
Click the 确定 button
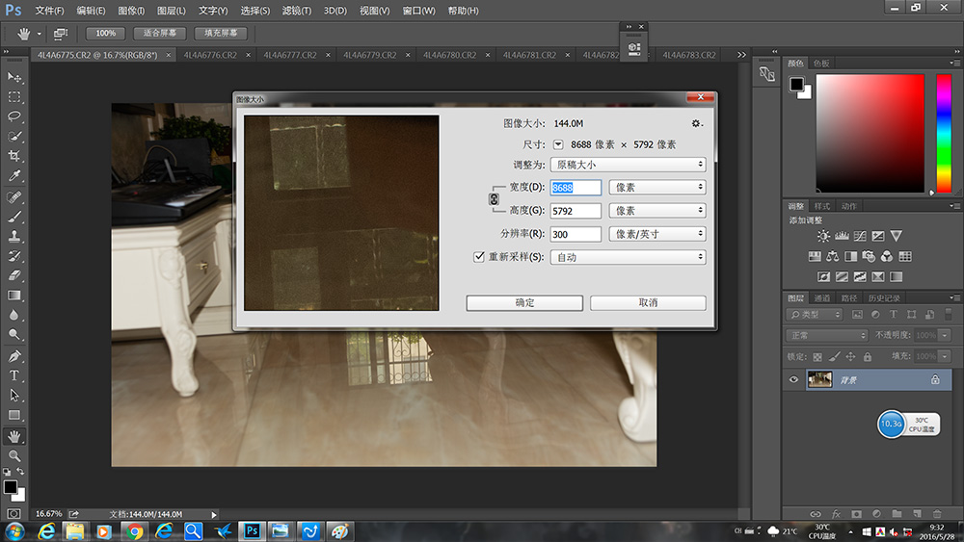[524, 302]
